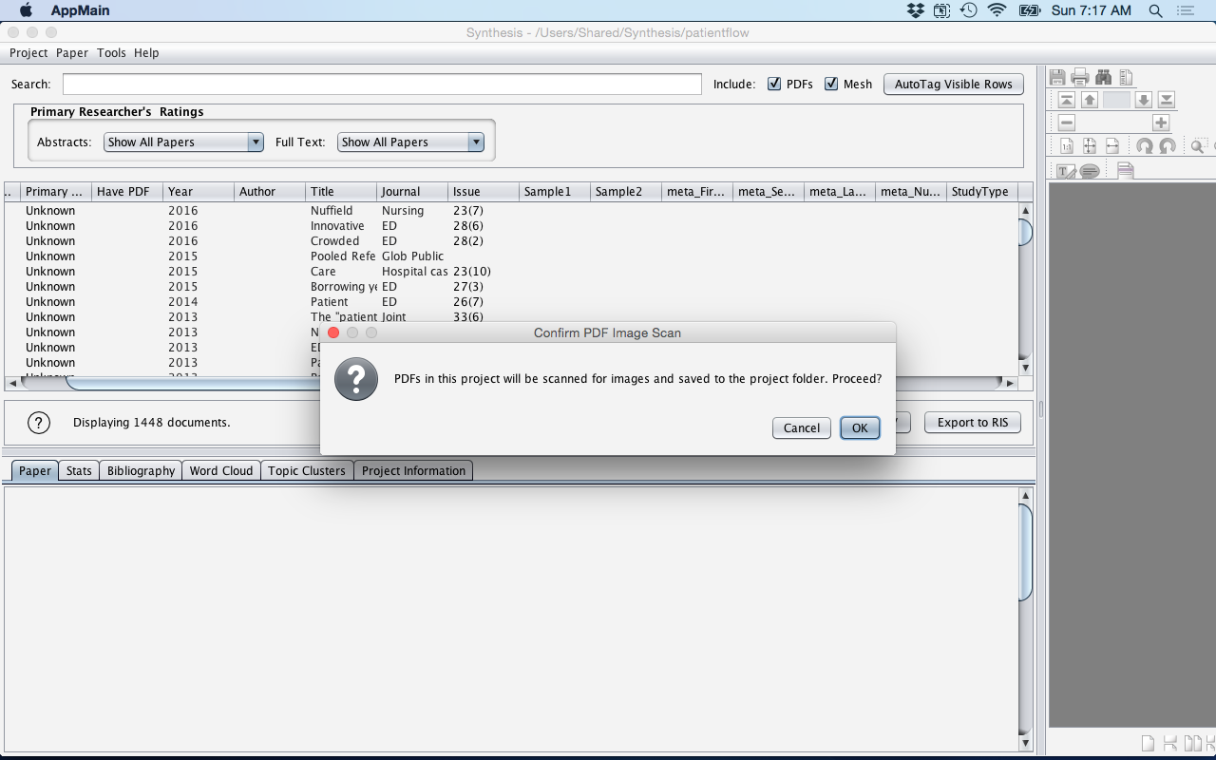Open the Abstracts Show All Papers dropdown
Image resolution: width=1216 pixels, height=760 pixels.
point(183,142)
